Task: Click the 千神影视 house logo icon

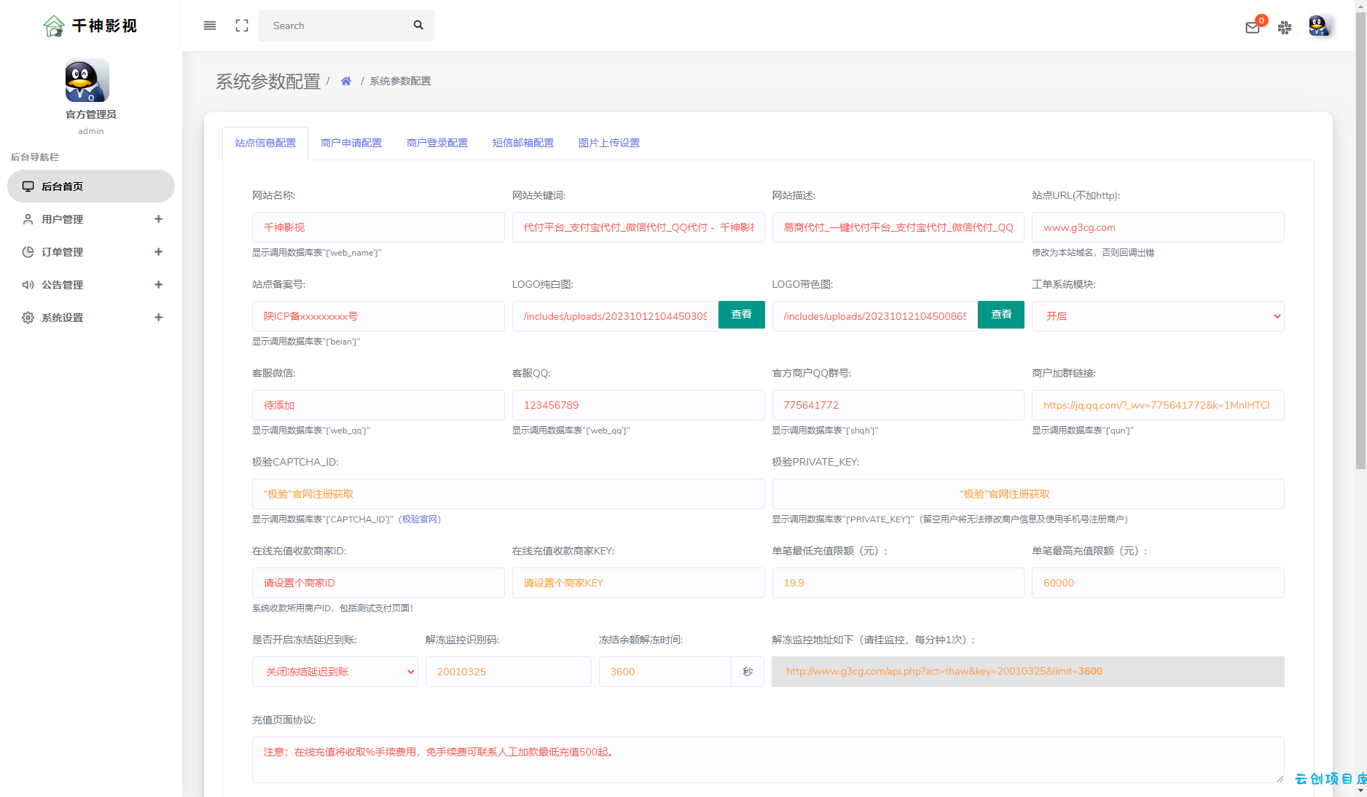Action: click(54, 26)
